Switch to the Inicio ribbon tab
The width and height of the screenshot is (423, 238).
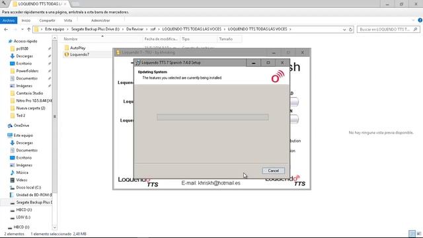26,20
